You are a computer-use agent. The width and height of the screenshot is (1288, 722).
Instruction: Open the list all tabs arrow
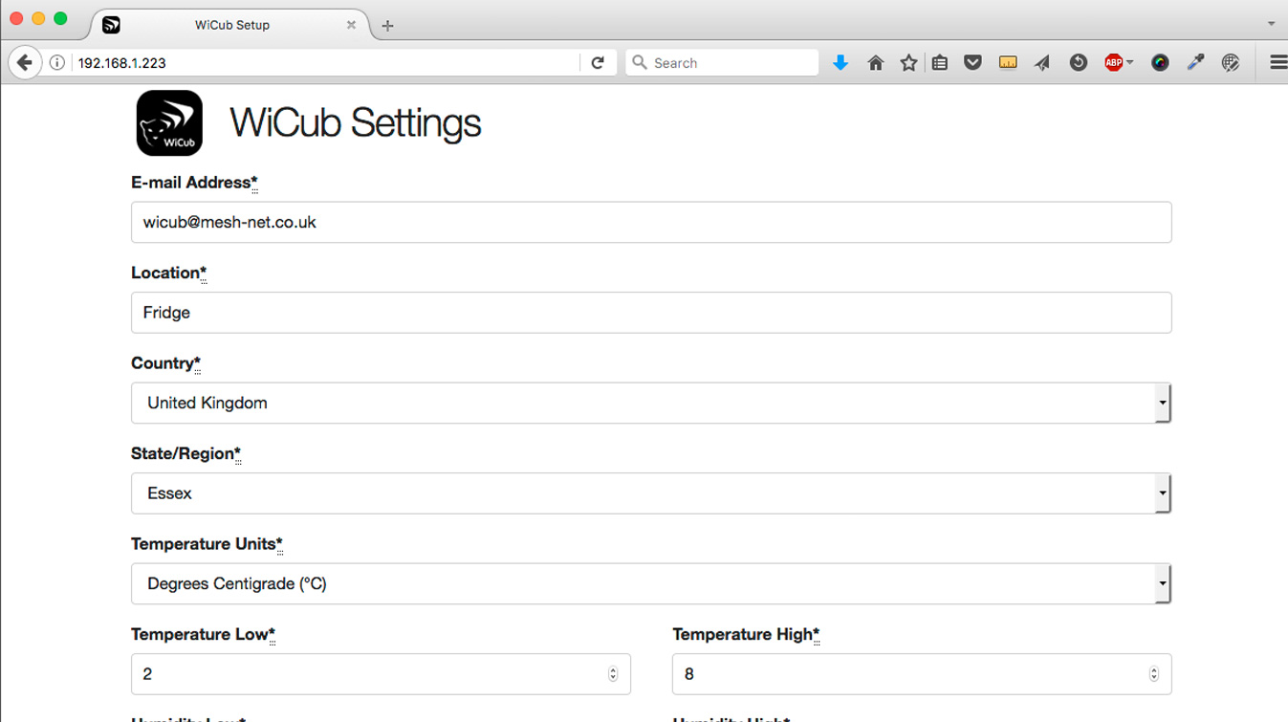pyautogui.click(x=1271, y=24)
